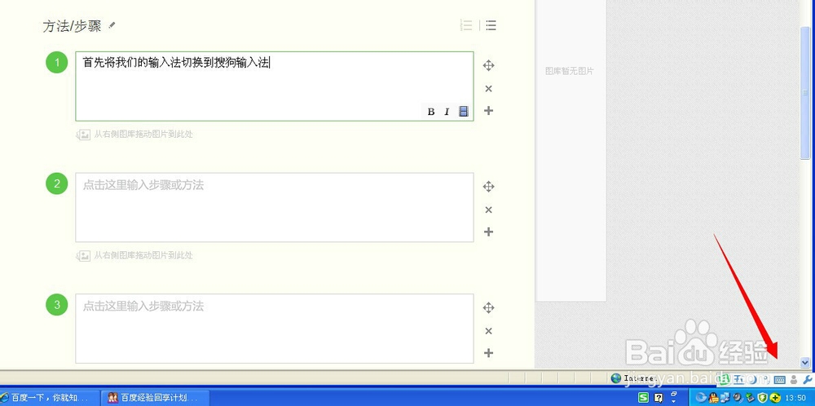
Task: Add a step after step 2
Action: (x=488, y=232)
